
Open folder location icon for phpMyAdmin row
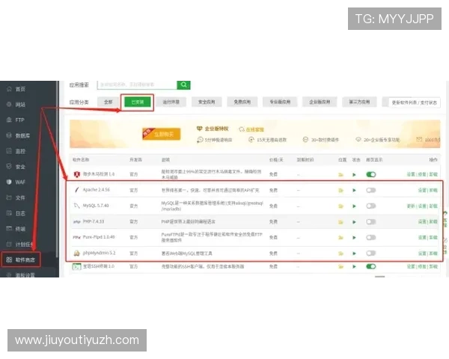(340, 254)
